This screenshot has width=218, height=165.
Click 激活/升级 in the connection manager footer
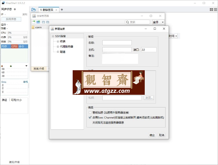(39, 69)
